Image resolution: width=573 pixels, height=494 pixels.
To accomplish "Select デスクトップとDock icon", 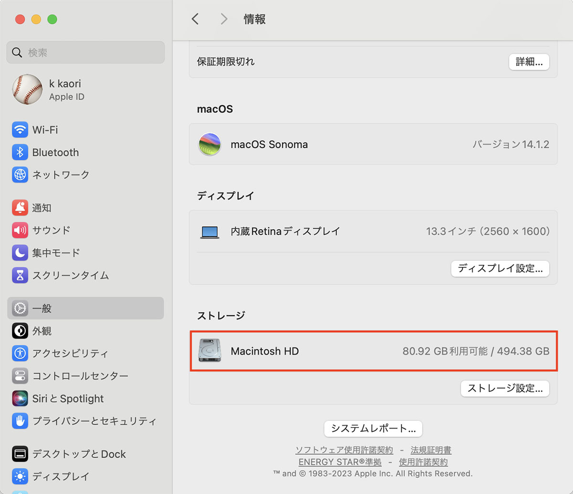I will pyautogui.click(x=20, y=454).
